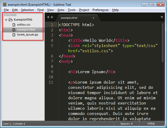The image size is (167, 128).
Task: Open the Preferences menu
Action: point(100,10)
